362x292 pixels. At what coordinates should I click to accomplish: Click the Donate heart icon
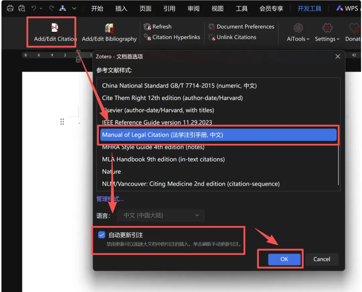[355, 28]
